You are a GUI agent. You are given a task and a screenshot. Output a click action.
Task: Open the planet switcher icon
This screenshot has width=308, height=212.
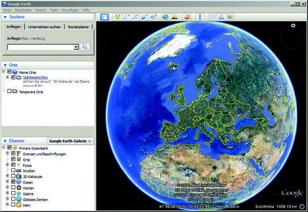click(187, 17)
